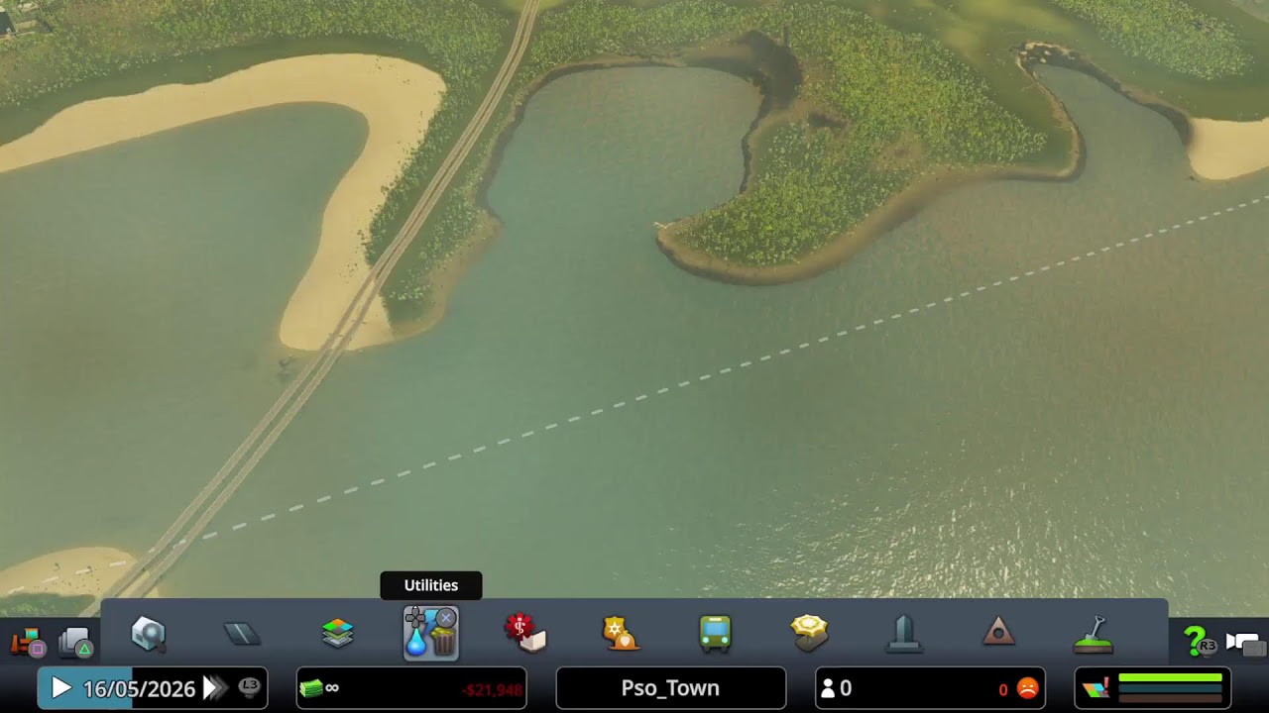Click the red unhappy face indicator
The image size is (1269, 713).
click(1028, 688)
